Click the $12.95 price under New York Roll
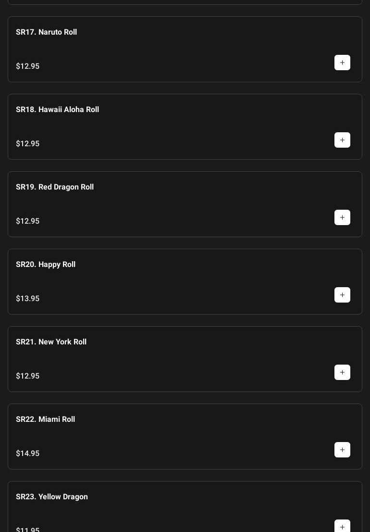Viewport: 370px width, 532px height. [x=27, y=376]
